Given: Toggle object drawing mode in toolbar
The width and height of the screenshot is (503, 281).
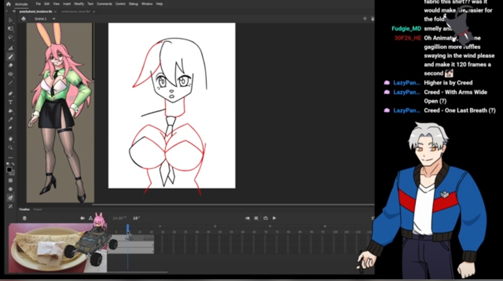Looking at the screenshot, I should 10,180.
